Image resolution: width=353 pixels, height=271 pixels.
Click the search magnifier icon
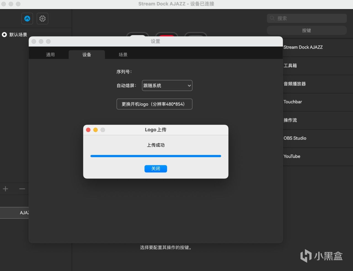tap(272, 18)
